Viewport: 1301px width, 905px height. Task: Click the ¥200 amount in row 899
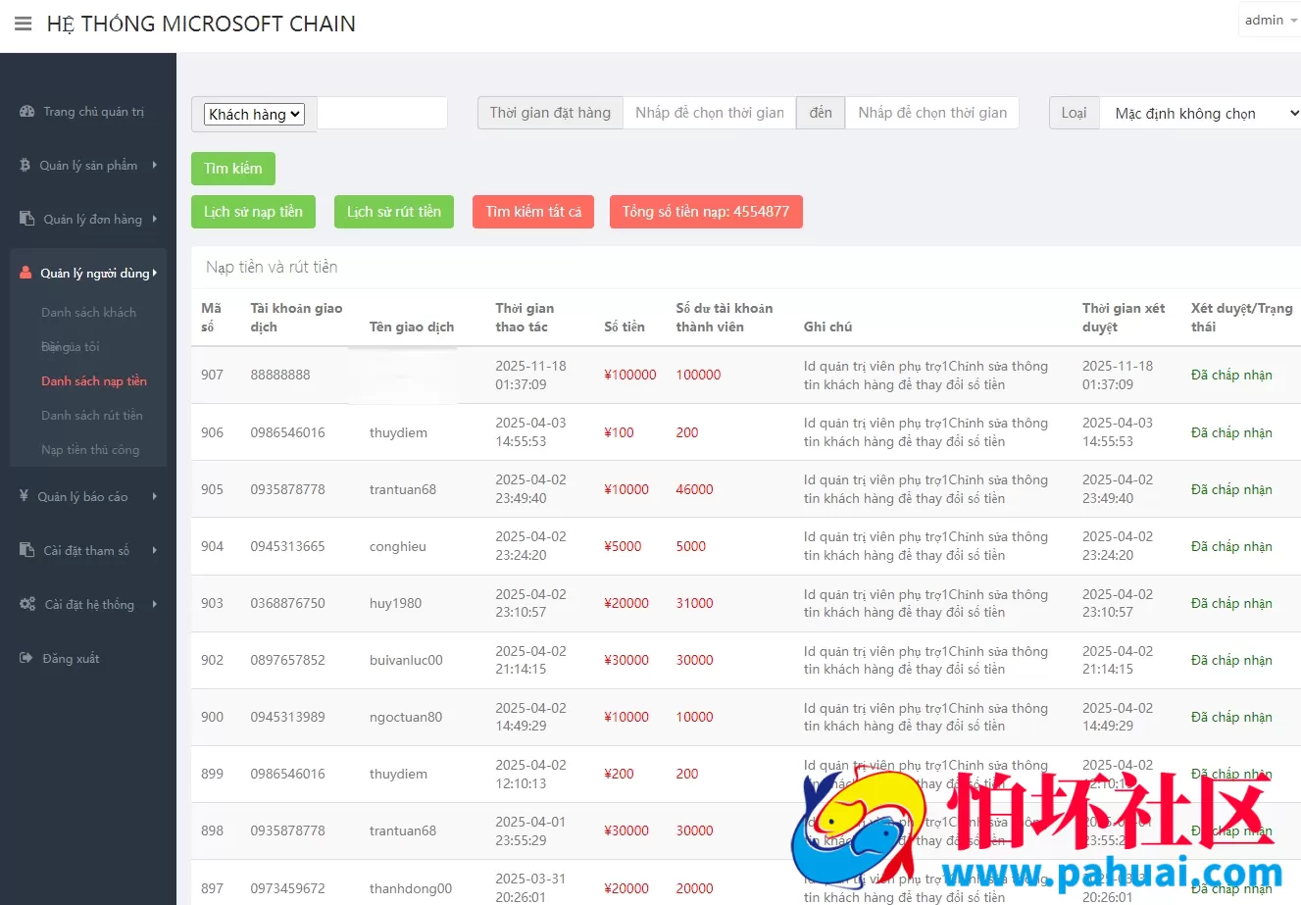click(620, 774)
